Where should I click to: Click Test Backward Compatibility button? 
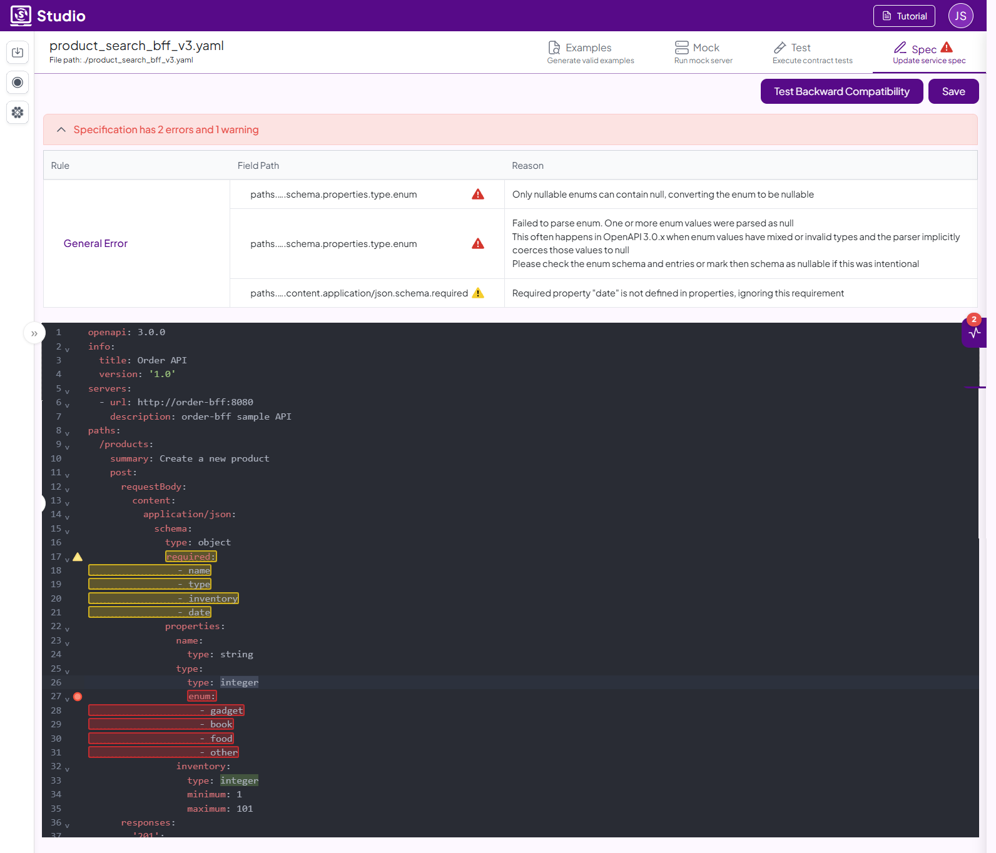[x=841, y=91]
